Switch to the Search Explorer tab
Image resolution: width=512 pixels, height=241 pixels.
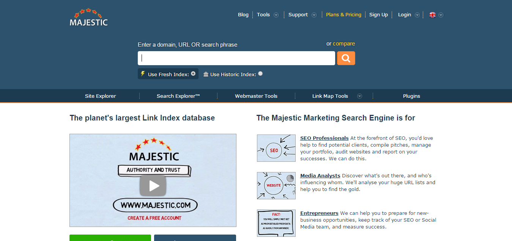(178, 96)
